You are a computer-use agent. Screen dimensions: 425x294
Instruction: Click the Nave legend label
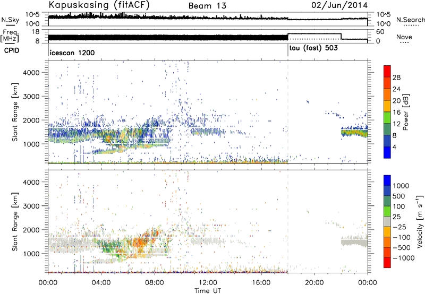(404, 37)
